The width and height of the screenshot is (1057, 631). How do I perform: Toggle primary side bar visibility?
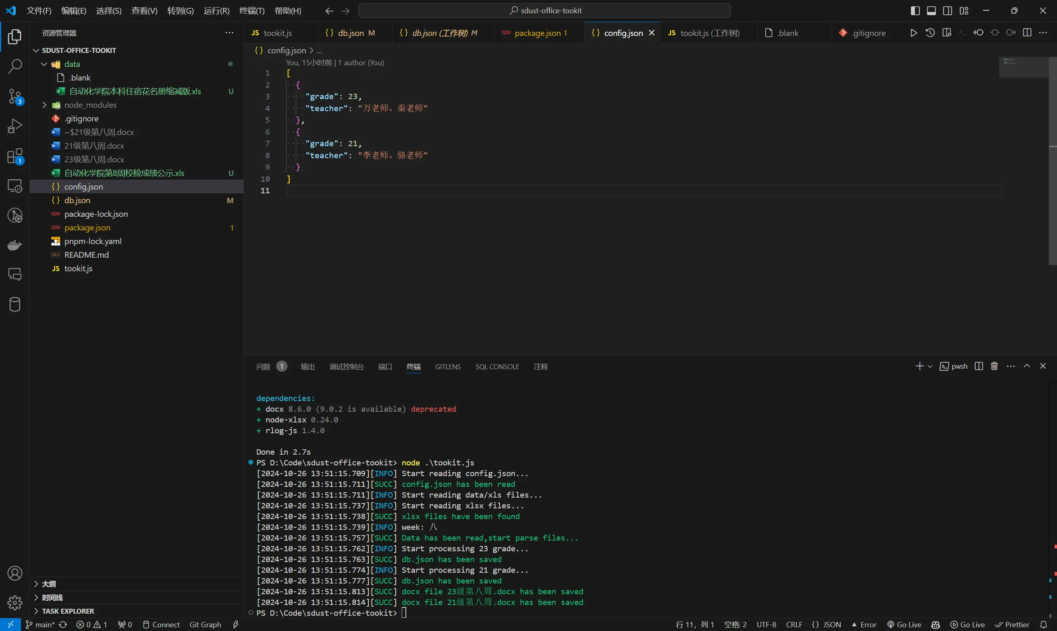915,11
